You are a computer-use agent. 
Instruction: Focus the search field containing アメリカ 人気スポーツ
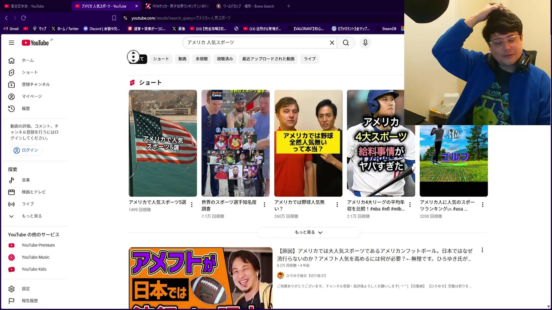click(257, 43)
